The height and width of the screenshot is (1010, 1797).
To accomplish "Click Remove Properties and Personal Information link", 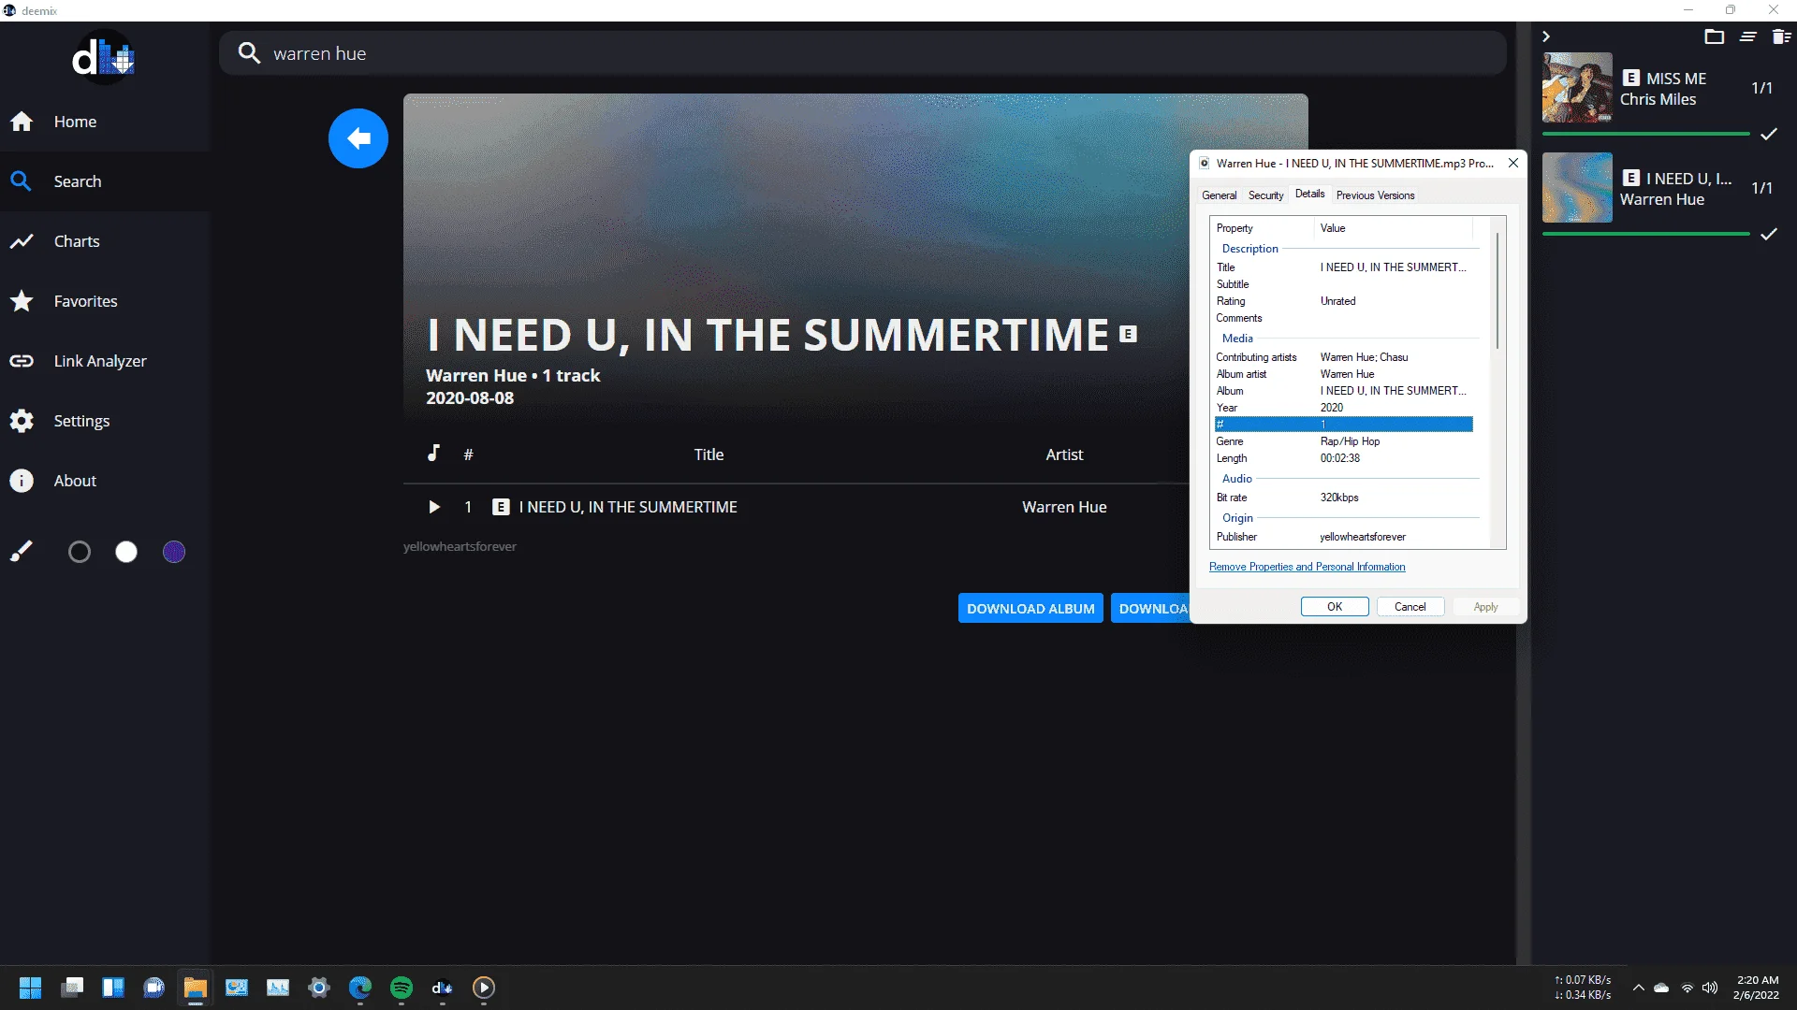I will coord(1307,567).
